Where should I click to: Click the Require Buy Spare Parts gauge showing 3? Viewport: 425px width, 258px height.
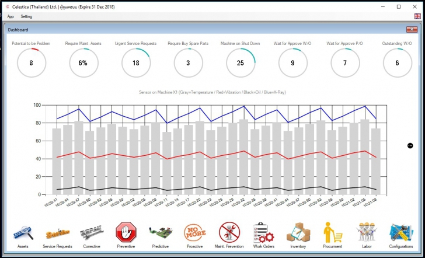point(189,63)
